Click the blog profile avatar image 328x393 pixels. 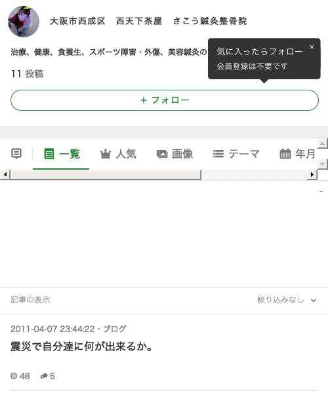(x=24, y=22)
